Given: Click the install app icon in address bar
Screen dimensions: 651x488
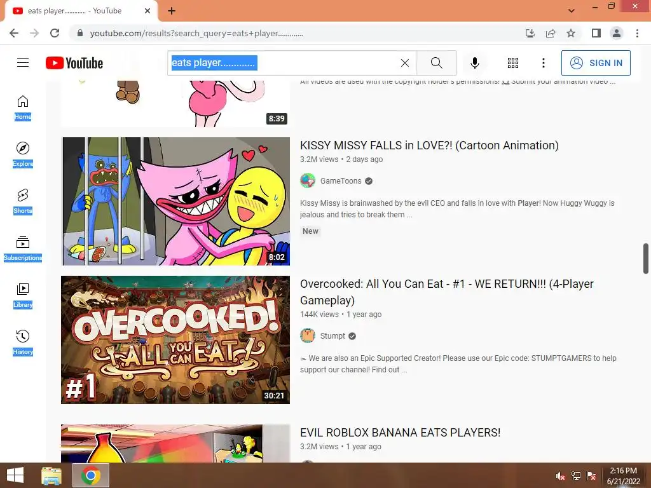Looking at the screenshot, I should click(530, 33).
